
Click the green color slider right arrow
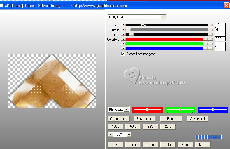pyautogui.click(x=210, y=44)
